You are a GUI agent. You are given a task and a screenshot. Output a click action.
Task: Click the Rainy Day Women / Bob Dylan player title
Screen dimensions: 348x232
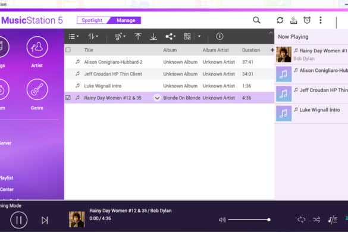click(x=130, y=211)
